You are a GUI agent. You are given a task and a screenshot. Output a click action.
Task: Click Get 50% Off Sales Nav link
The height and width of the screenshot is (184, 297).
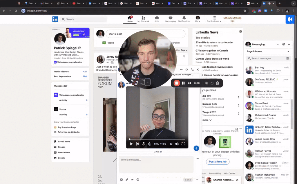click(x=232, y=19)
